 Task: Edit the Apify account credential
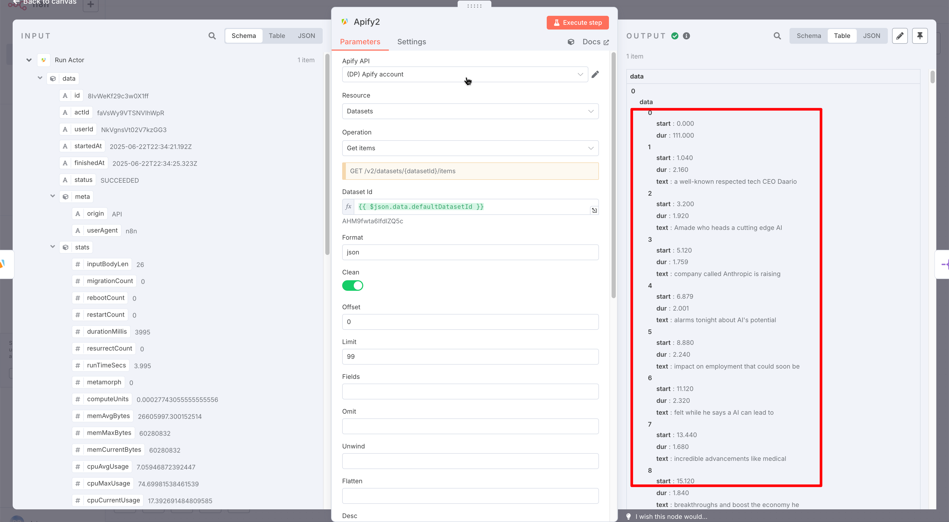tap(595, 74)
